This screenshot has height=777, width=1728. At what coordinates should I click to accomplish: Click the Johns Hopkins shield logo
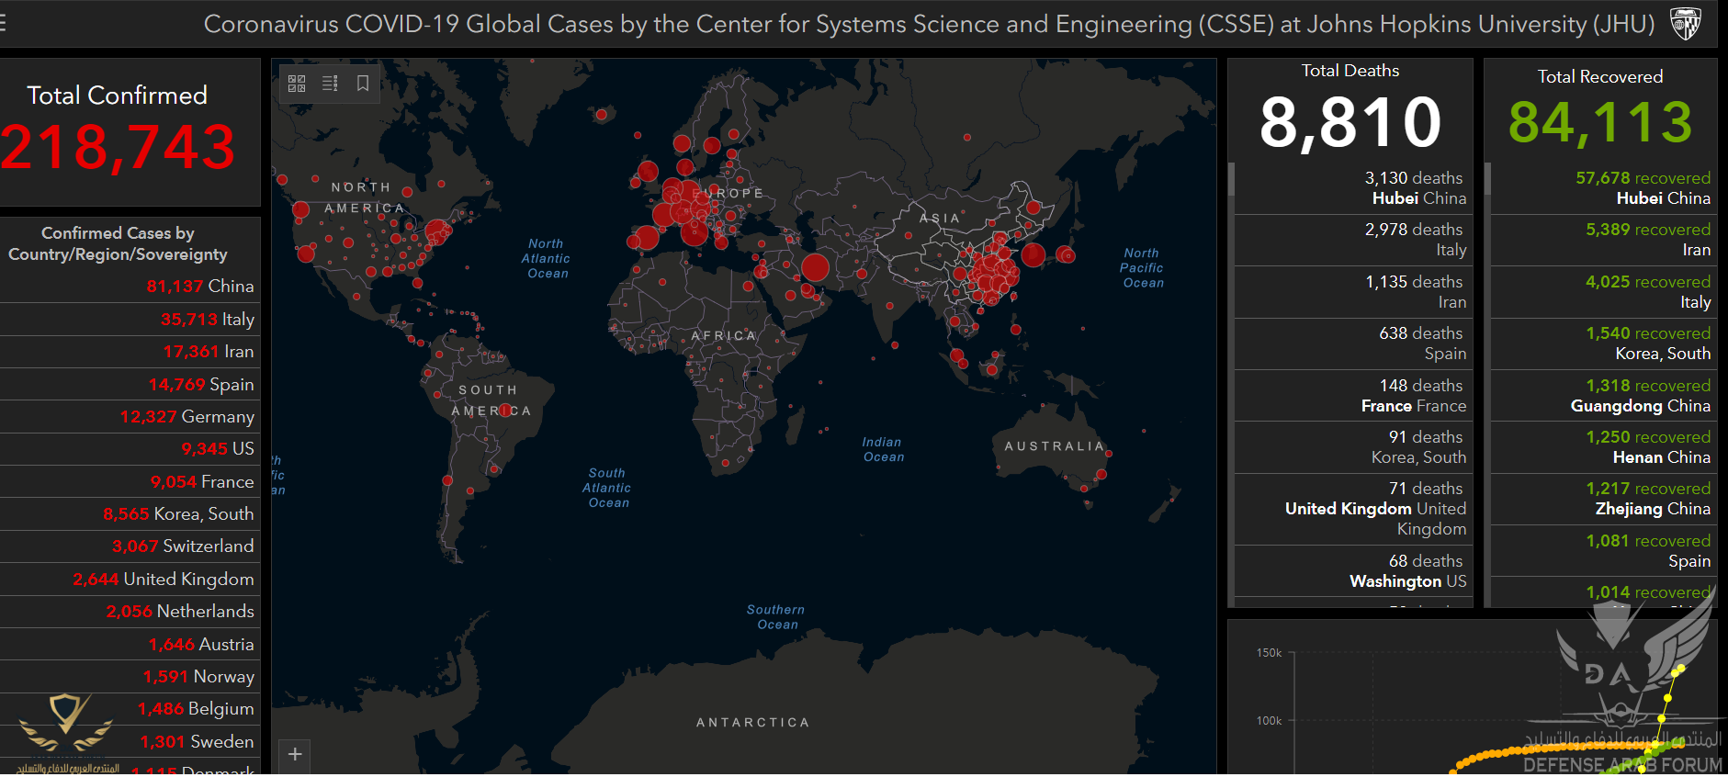1685,23
